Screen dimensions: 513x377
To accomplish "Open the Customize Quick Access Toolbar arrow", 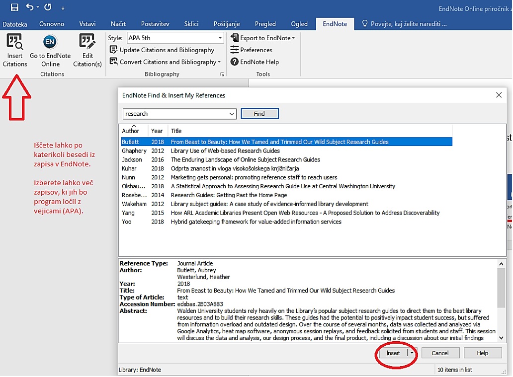I will pyautogui.click(x=63, y=7).
